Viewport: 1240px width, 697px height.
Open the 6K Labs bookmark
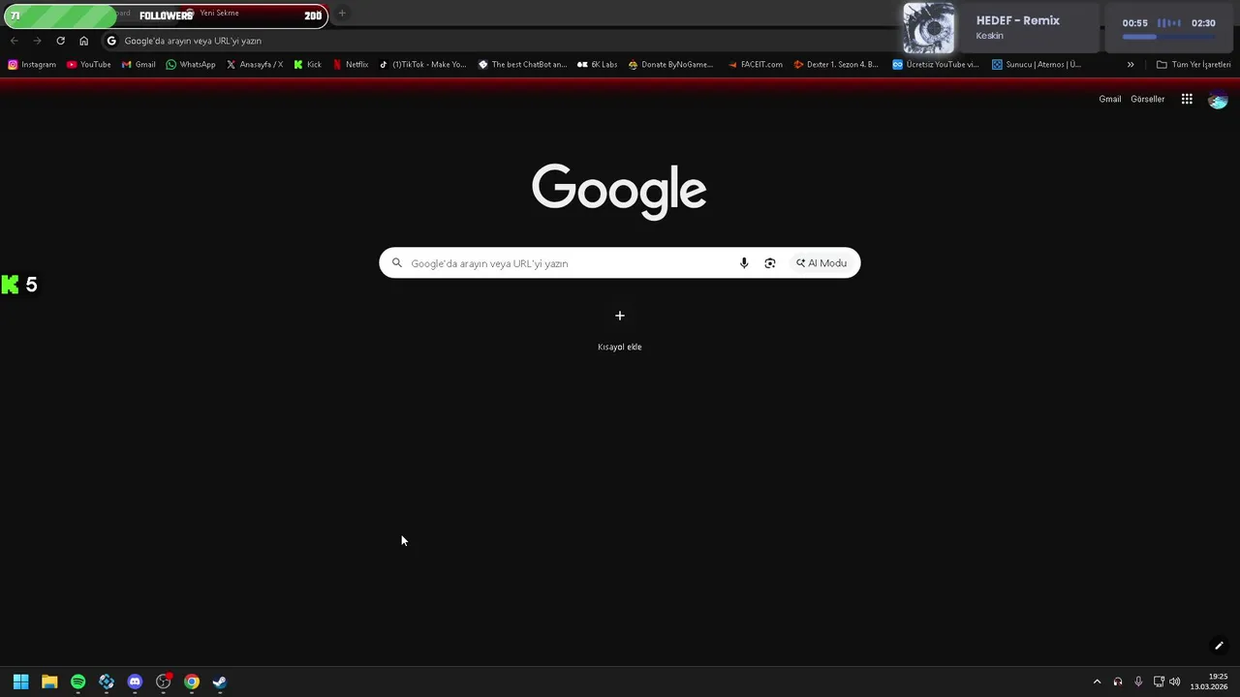click(x=597, y=65)
